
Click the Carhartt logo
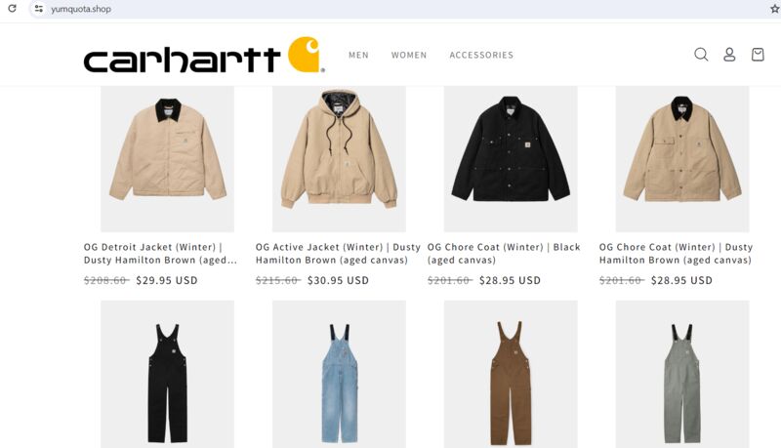(x=204, y=55)
